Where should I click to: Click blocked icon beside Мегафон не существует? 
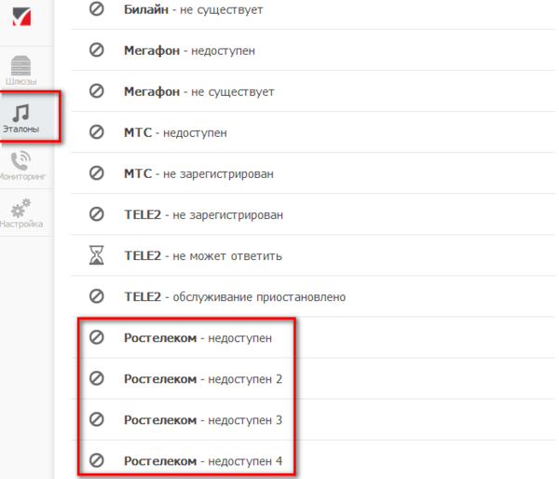(96, 91)
